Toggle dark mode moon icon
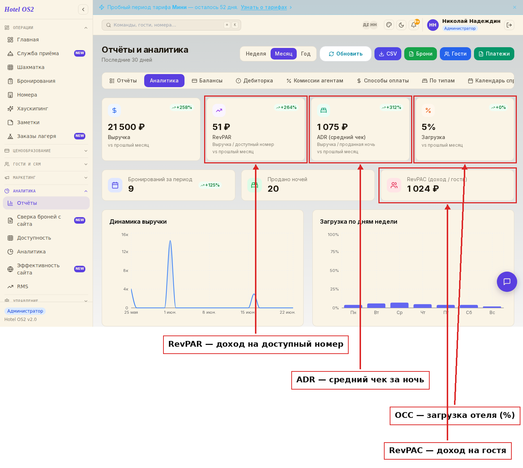Image resolution: width=523 pixels, height=468 pixels. pos(401,25)
